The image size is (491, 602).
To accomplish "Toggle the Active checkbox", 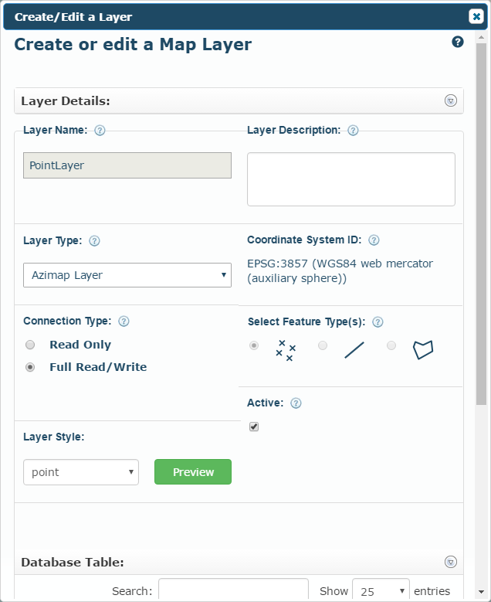I will [x=254, y=427].
